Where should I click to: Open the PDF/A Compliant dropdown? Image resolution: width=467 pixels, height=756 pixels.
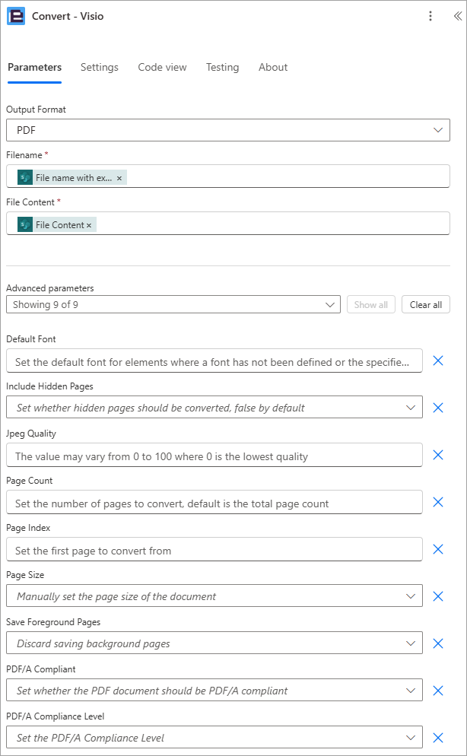pyautogui.click(x=214, y=691)
